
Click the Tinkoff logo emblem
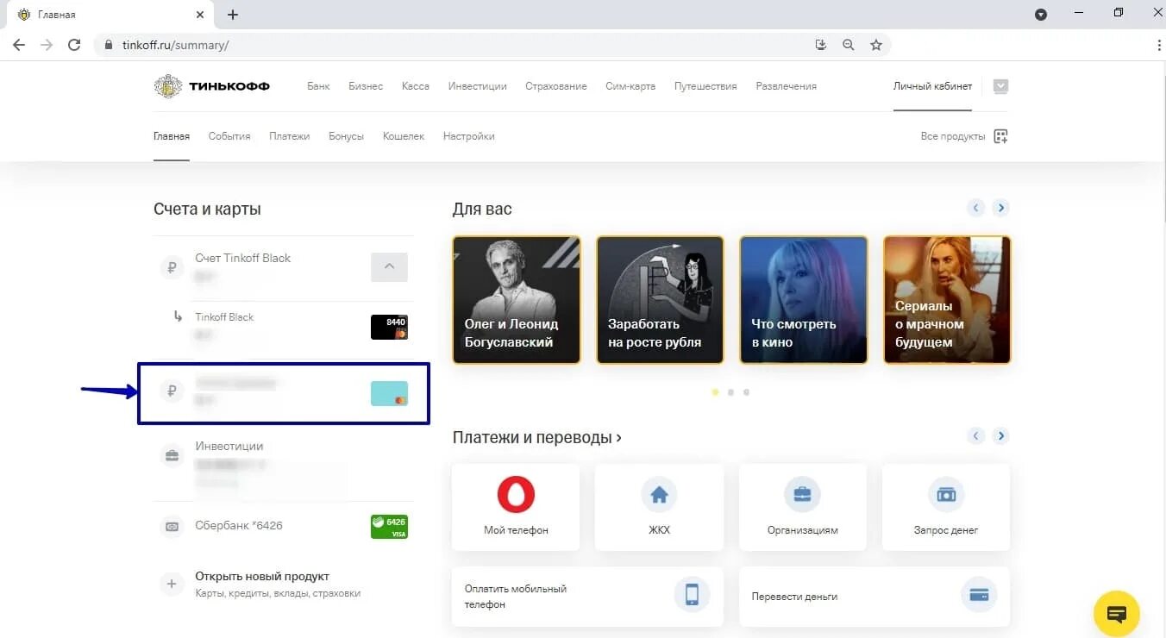click(x=167, y=86)
